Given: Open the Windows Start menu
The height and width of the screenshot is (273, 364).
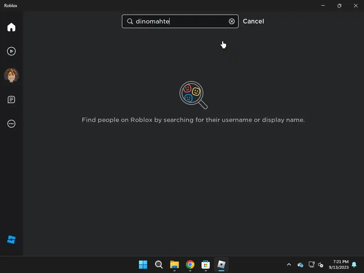Looking at the screenshot, I should click(143, 264).
